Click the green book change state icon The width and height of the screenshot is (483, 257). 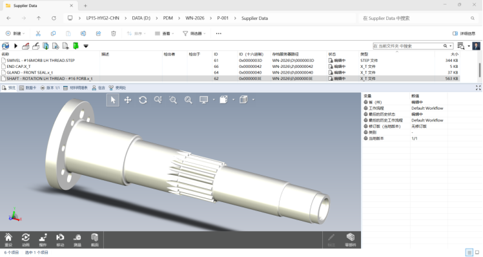(x=76, y=46)
